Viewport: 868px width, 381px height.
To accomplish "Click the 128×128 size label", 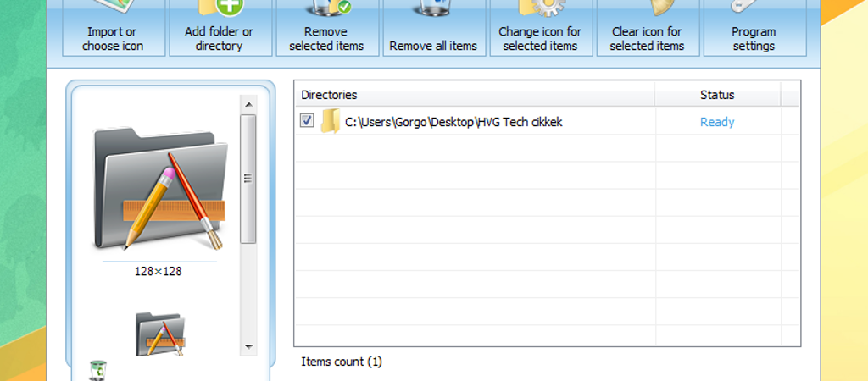I will pyautogui.click(x=159, y=272).
